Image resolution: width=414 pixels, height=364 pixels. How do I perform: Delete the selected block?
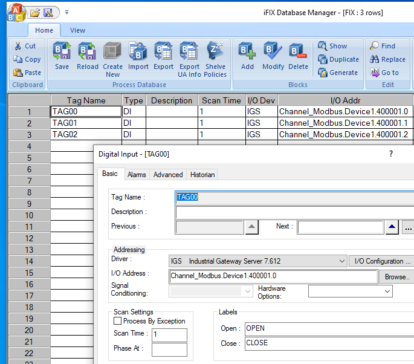298,56
